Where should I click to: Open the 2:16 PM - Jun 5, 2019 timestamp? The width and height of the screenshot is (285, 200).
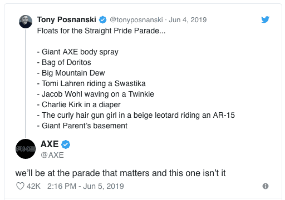(86, 186)
